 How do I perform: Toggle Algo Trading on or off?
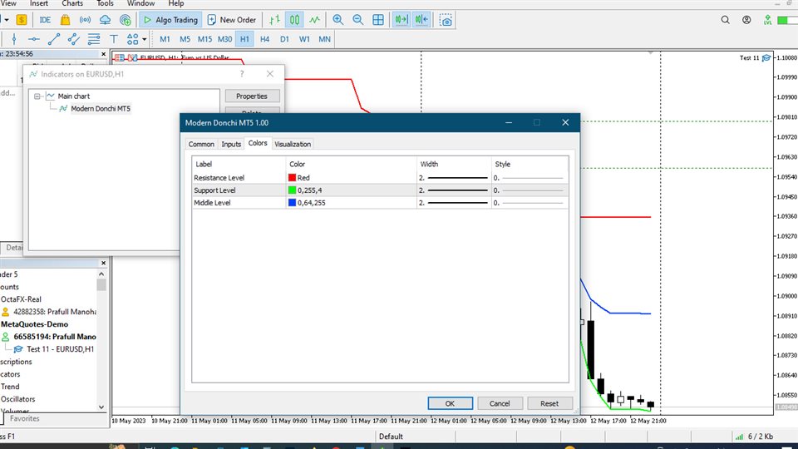170,19
